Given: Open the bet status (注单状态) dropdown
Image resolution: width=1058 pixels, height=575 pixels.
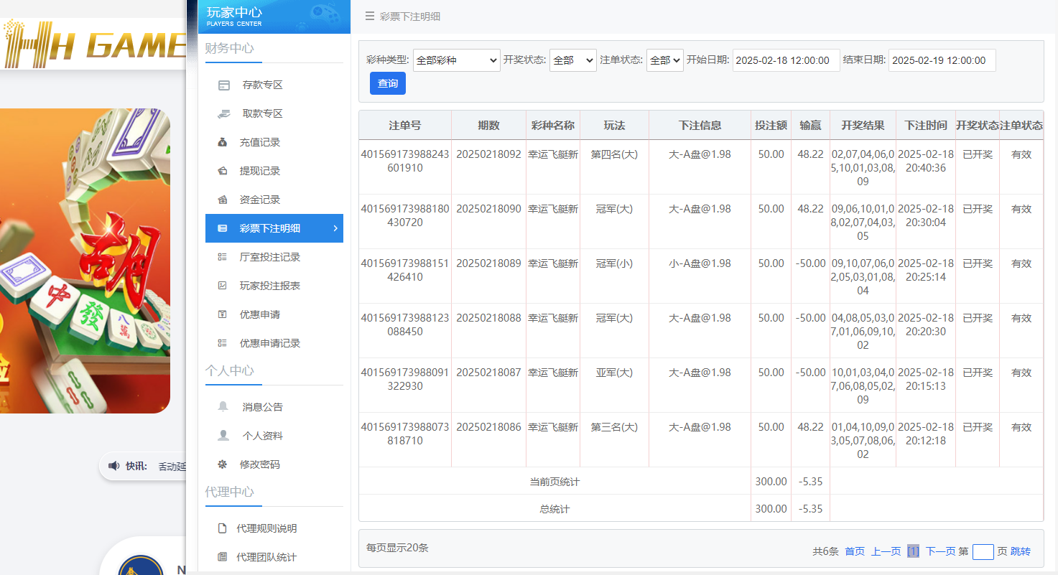Looking at the screenshot, I should (664, 60).
